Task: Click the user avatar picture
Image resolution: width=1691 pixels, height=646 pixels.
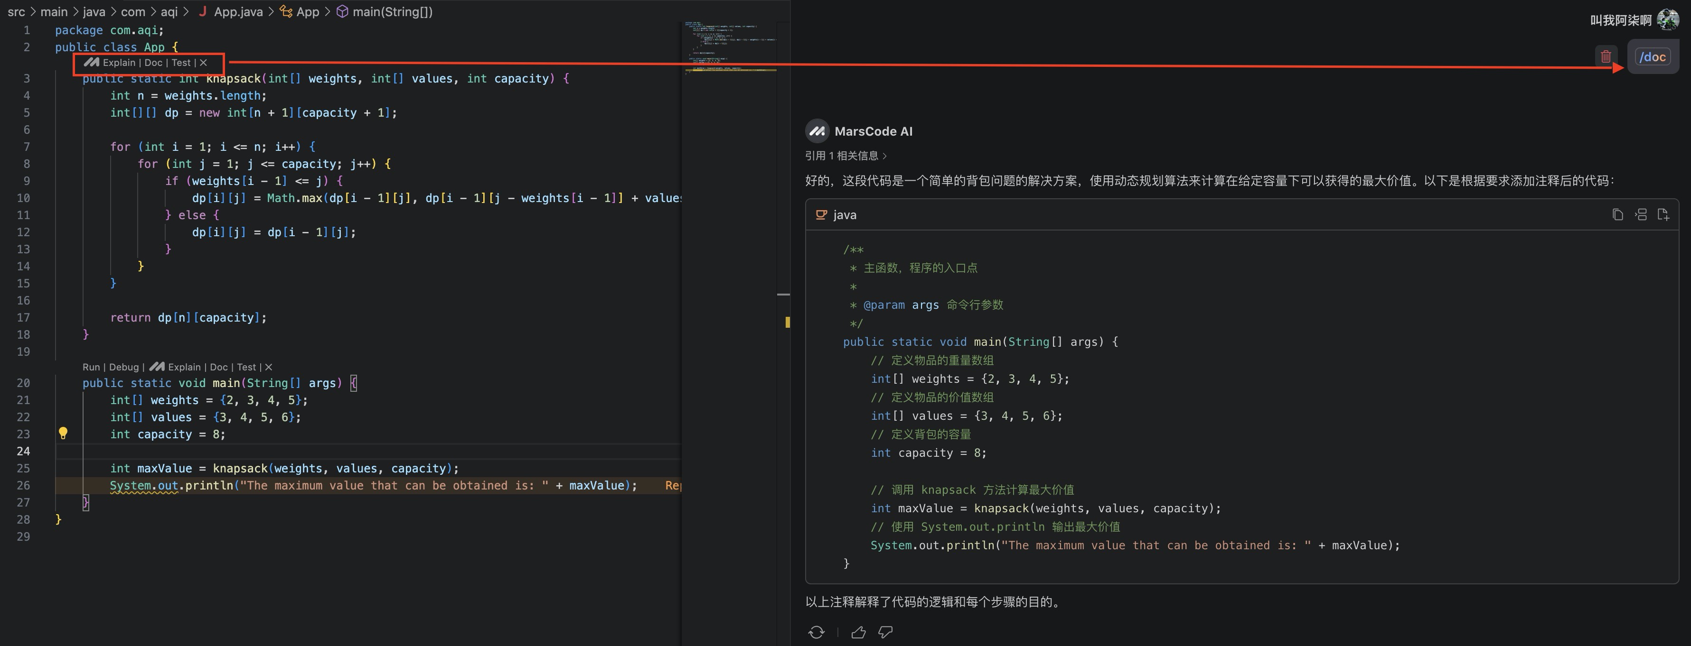Action: [1667, 19]
